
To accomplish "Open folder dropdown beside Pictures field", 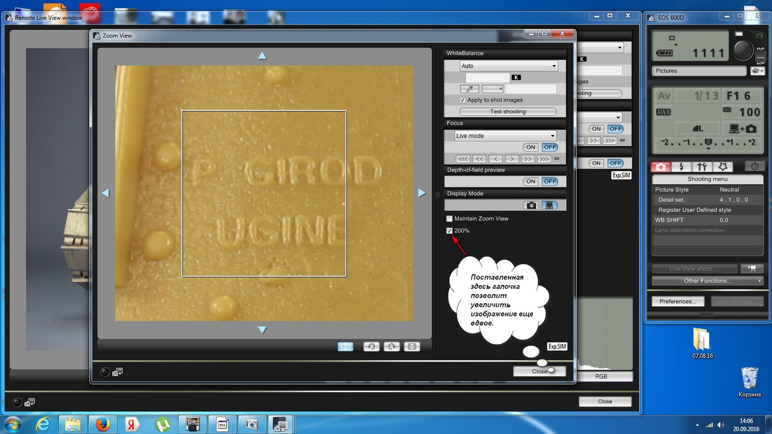I will coord(757,71).
